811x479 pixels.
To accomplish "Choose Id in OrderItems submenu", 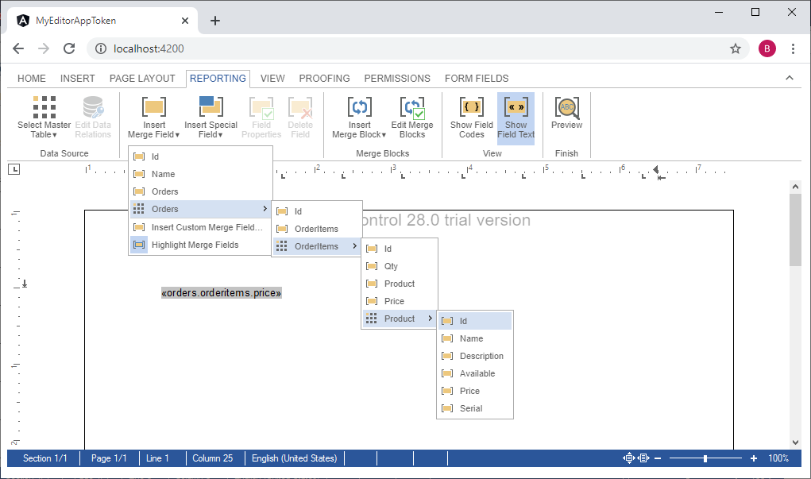I will (x=400, y=249).
